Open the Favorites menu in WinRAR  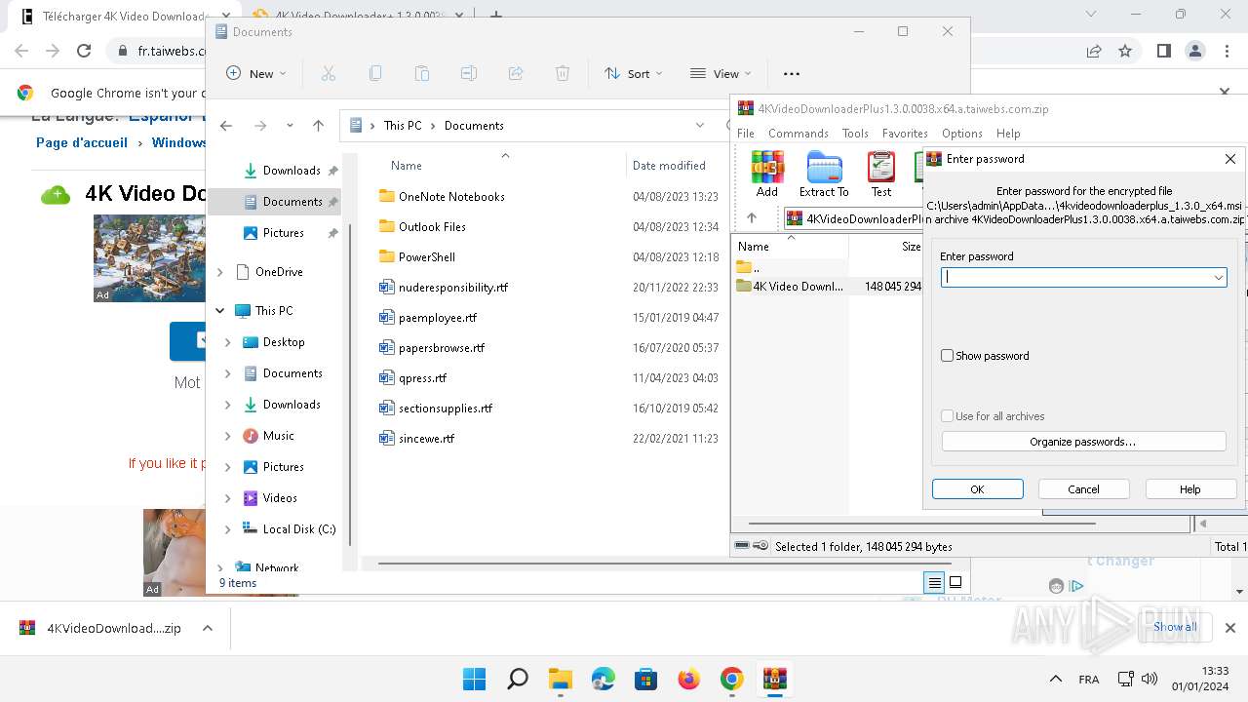click(904, 134)
